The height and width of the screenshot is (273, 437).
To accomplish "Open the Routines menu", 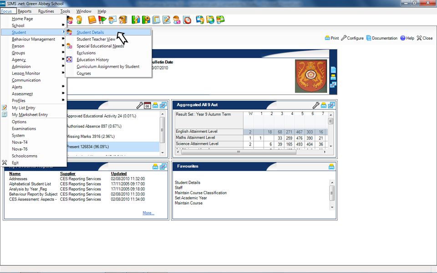I will coord(46,11).
